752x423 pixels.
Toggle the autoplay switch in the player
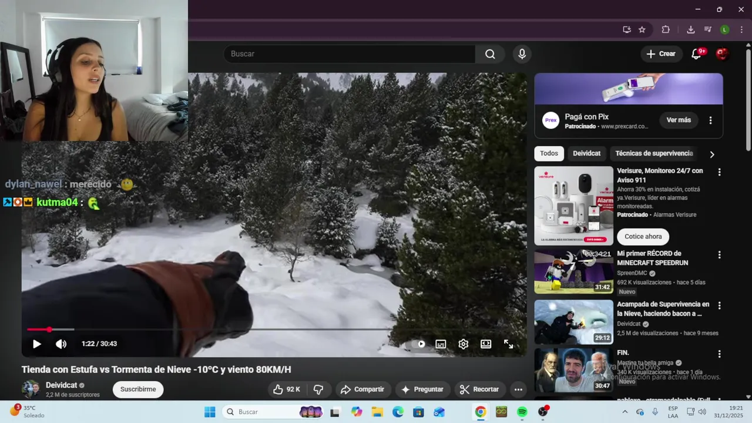[x=418, y=344]
